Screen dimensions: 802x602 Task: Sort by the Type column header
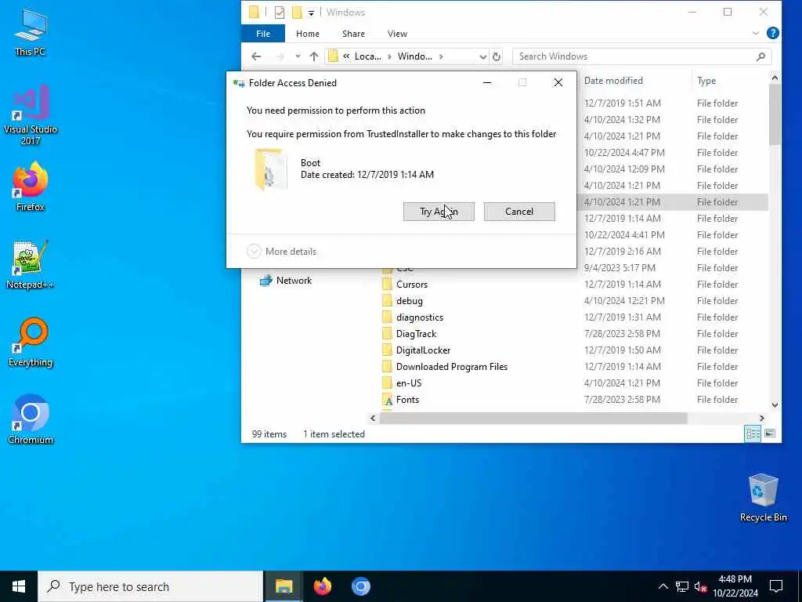(706, 81)
